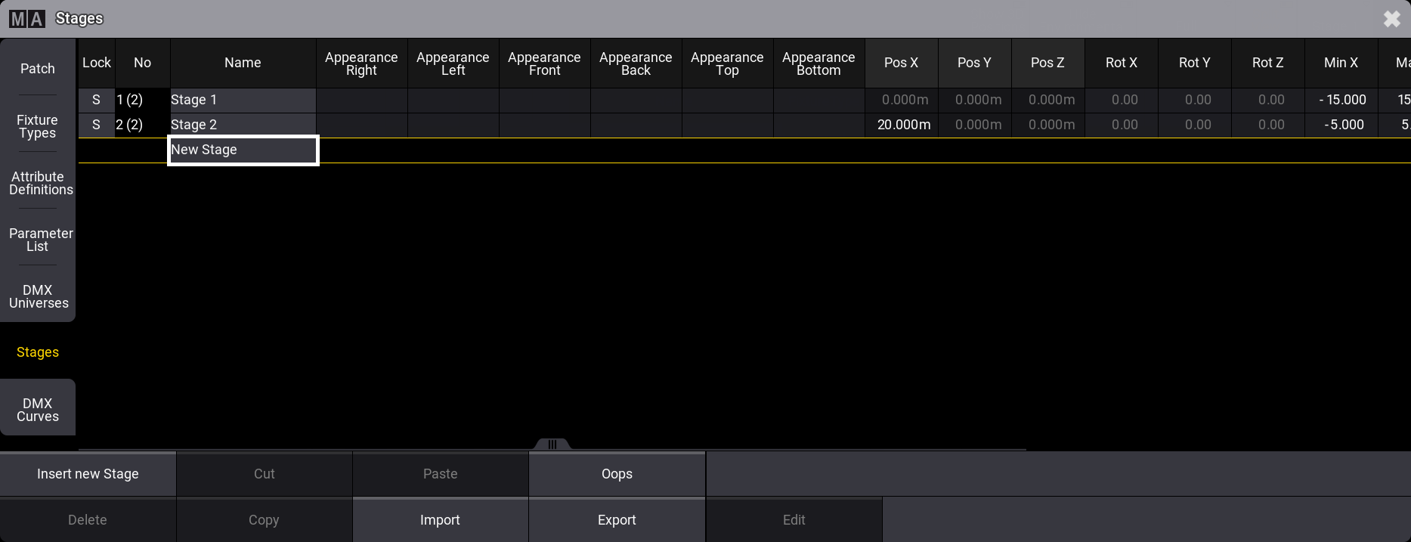This screenshot has height=542, width=1411.
Task: Select the New Stage name field
Action: pyautogui.click(x=243, y=150)
